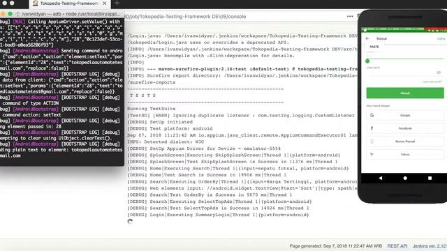Click the maven-surefire-plugin console line

click(242, 69)
